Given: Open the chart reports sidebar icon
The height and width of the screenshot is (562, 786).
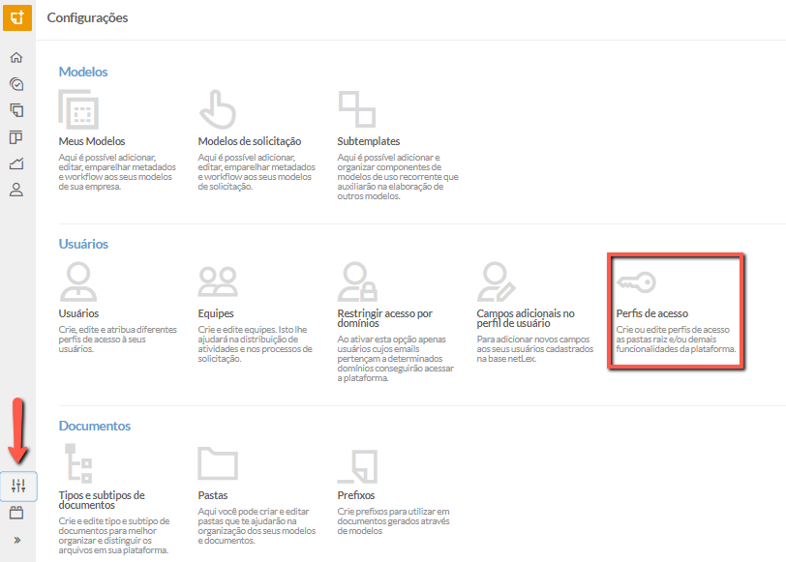Looking at the screenshot, I should 16,163.
